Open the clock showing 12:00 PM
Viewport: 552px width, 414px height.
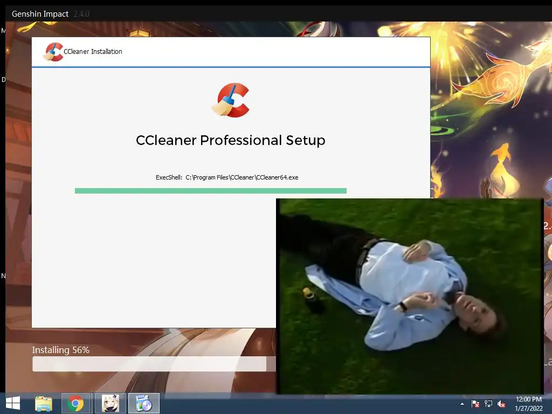[x=528, y=399]
